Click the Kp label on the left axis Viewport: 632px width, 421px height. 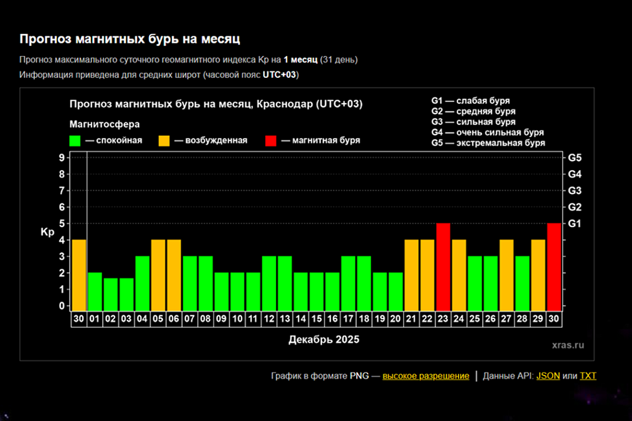47,232
